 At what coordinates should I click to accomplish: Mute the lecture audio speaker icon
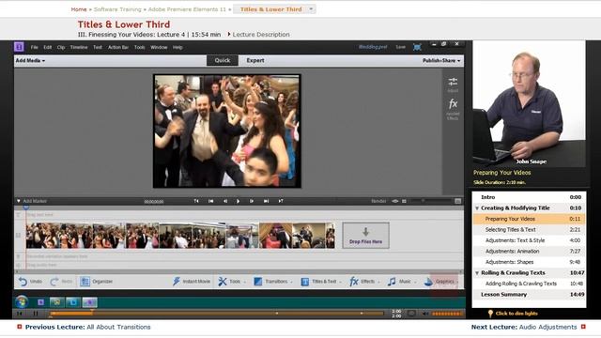pyautogui.click(x=424, y=314)
